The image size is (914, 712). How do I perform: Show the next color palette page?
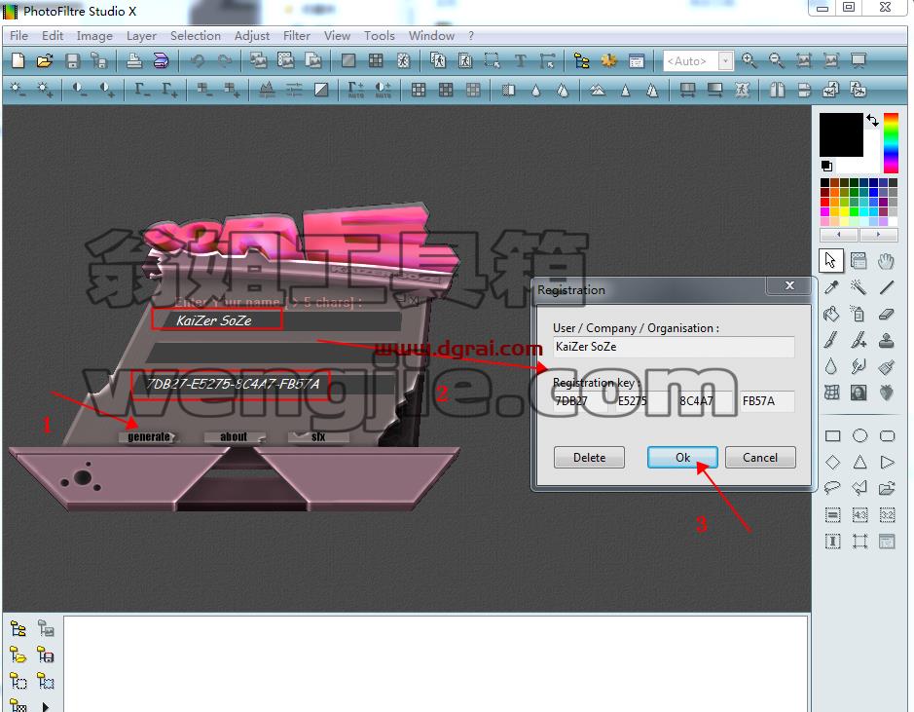coord(878,235)
